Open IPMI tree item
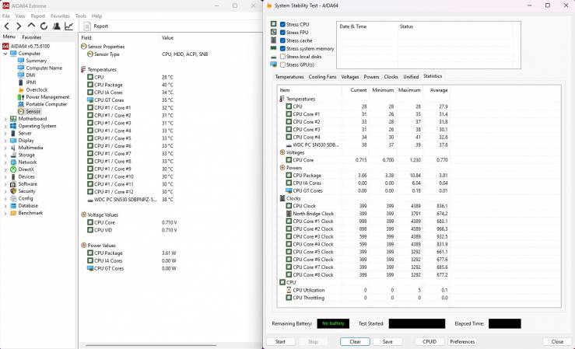 [31, 82]
